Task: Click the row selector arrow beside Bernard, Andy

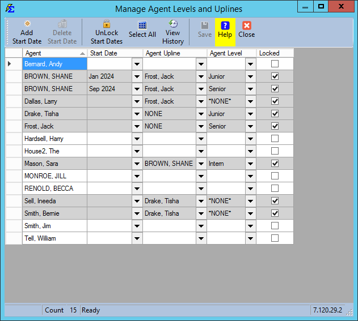Action: click(x=10, y=64)
